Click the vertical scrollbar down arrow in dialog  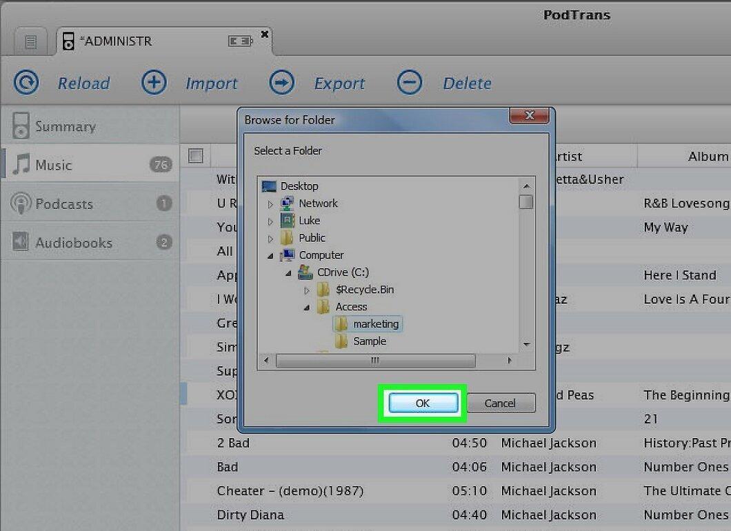pos(526,345)
